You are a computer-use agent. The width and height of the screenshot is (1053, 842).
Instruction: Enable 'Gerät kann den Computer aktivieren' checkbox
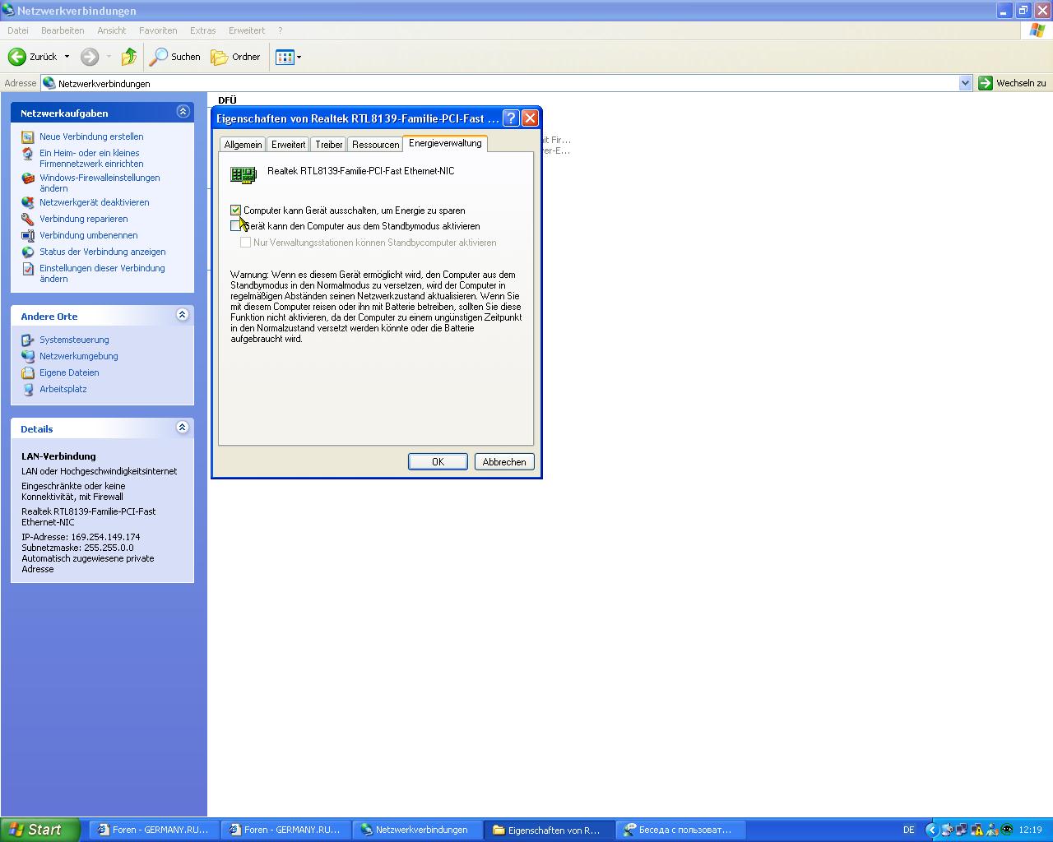point(236,226)
